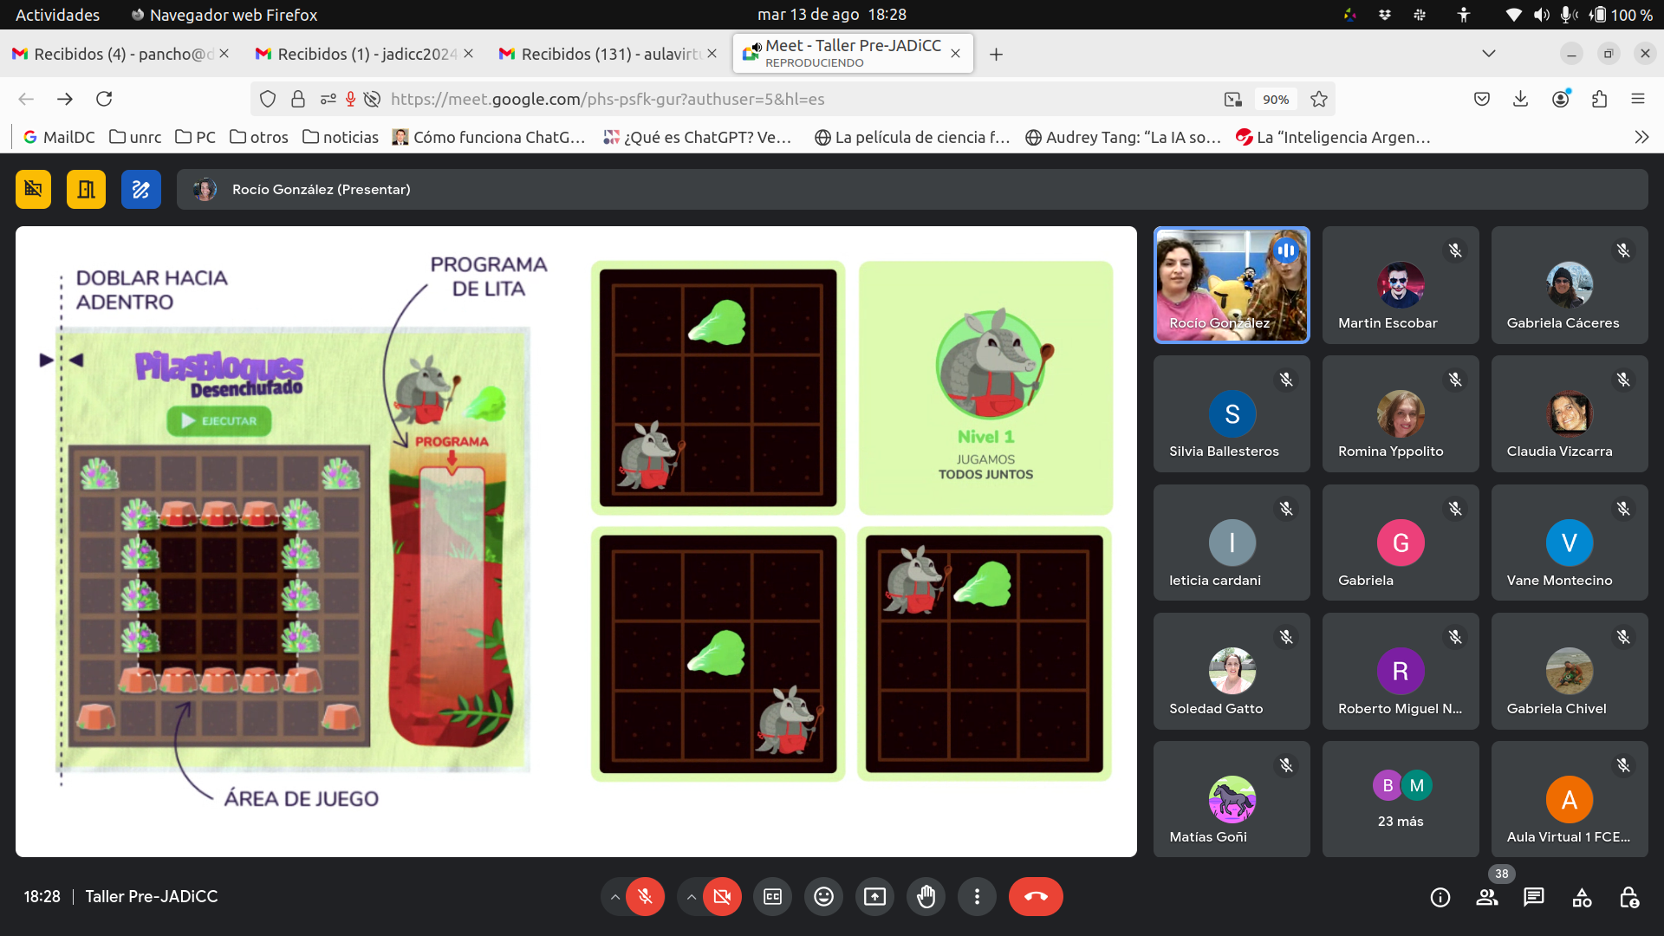
Task: Select Gabriela Cáceres participant tile
Action: (x=1570, y=284)
